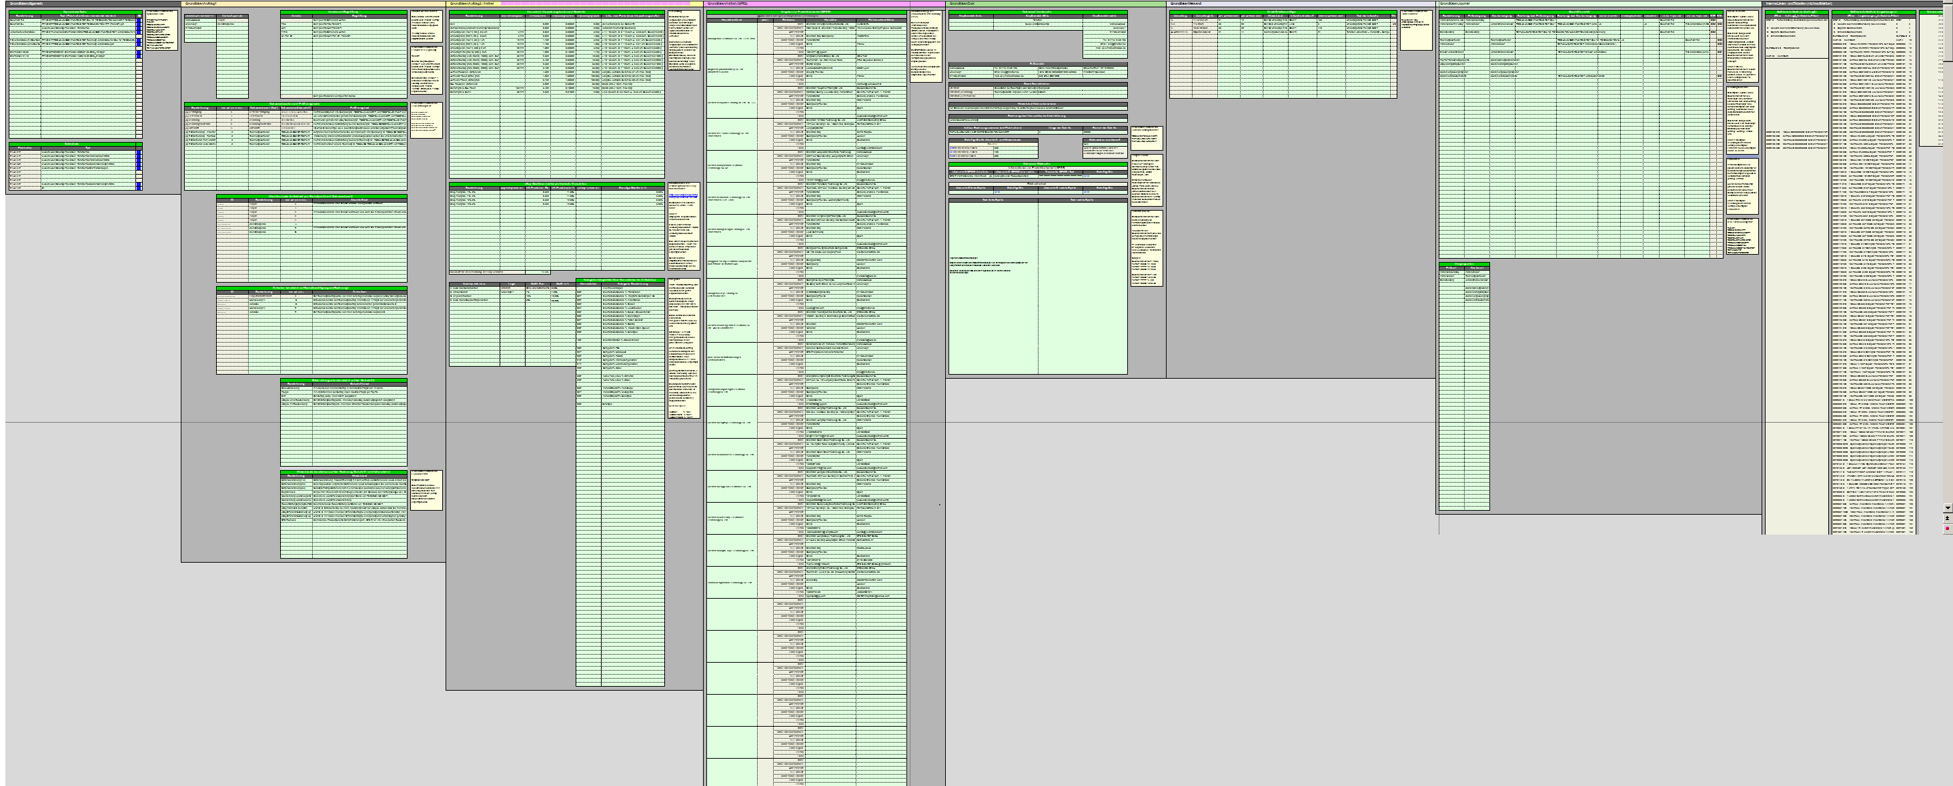Image resolution: width=1953 pixels, height=786 pixels.
Task: Click the Interne Listen und Tabellen header
Action: tap(1798, 4)
